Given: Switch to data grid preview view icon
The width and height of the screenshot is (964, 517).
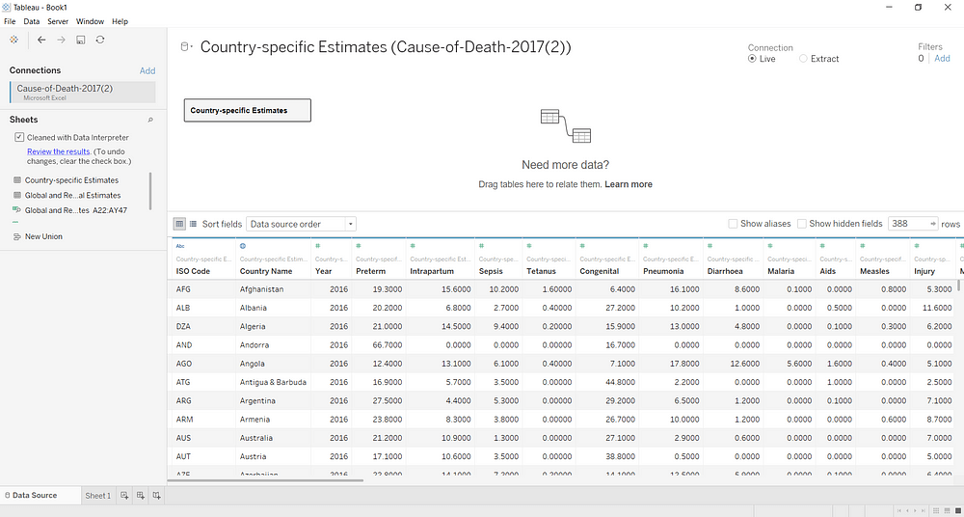Looking at the screenshot, I should (x=179, y=224).
